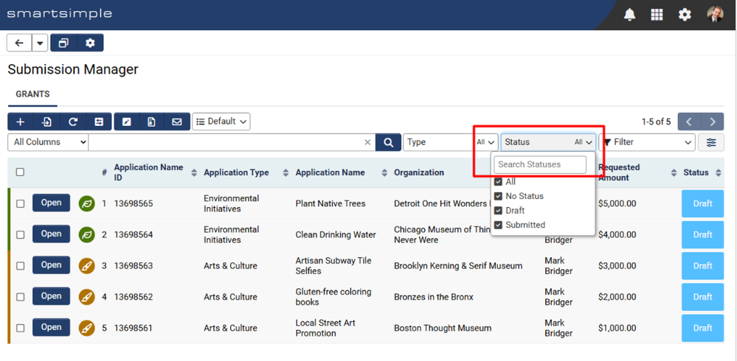The height and width of the screenshot is (361, 737).
Task: Click the leaf icon for Clean Drinking Water
Action: (86, 235)
